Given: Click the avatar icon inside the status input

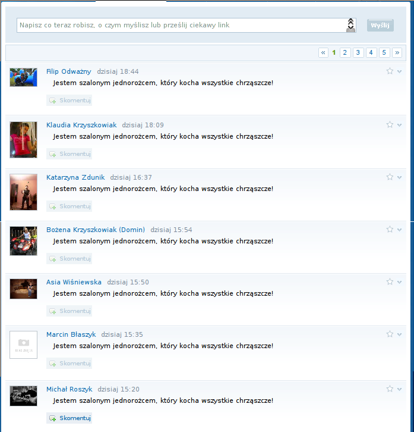Looking at the screenshot, I should click(x=350, y=25).
